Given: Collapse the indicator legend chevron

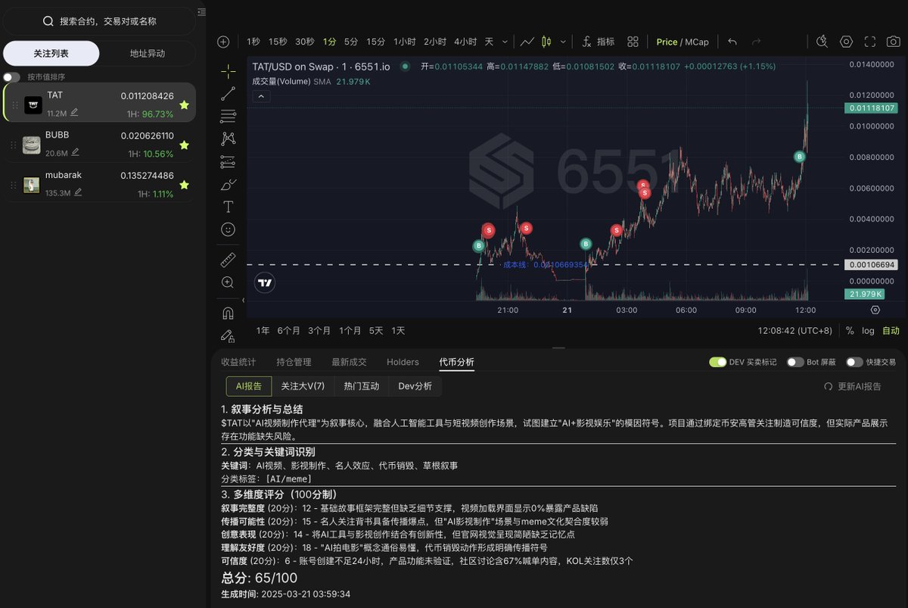Looking at the screenshot, I should pos(260,96).
